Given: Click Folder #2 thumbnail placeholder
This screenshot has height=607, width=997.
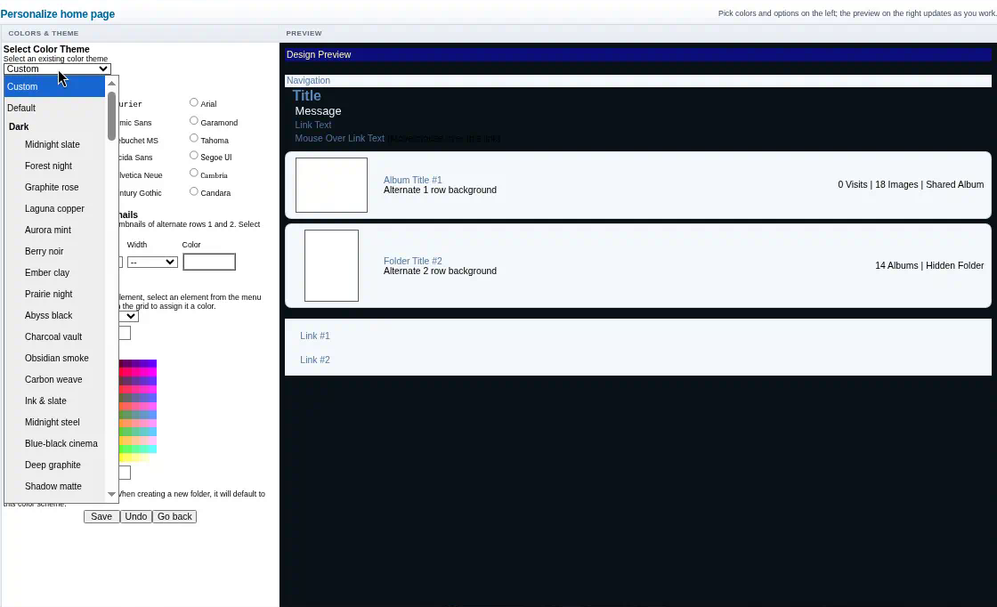Looking at the screenshot, I should (x=331, y=266).
